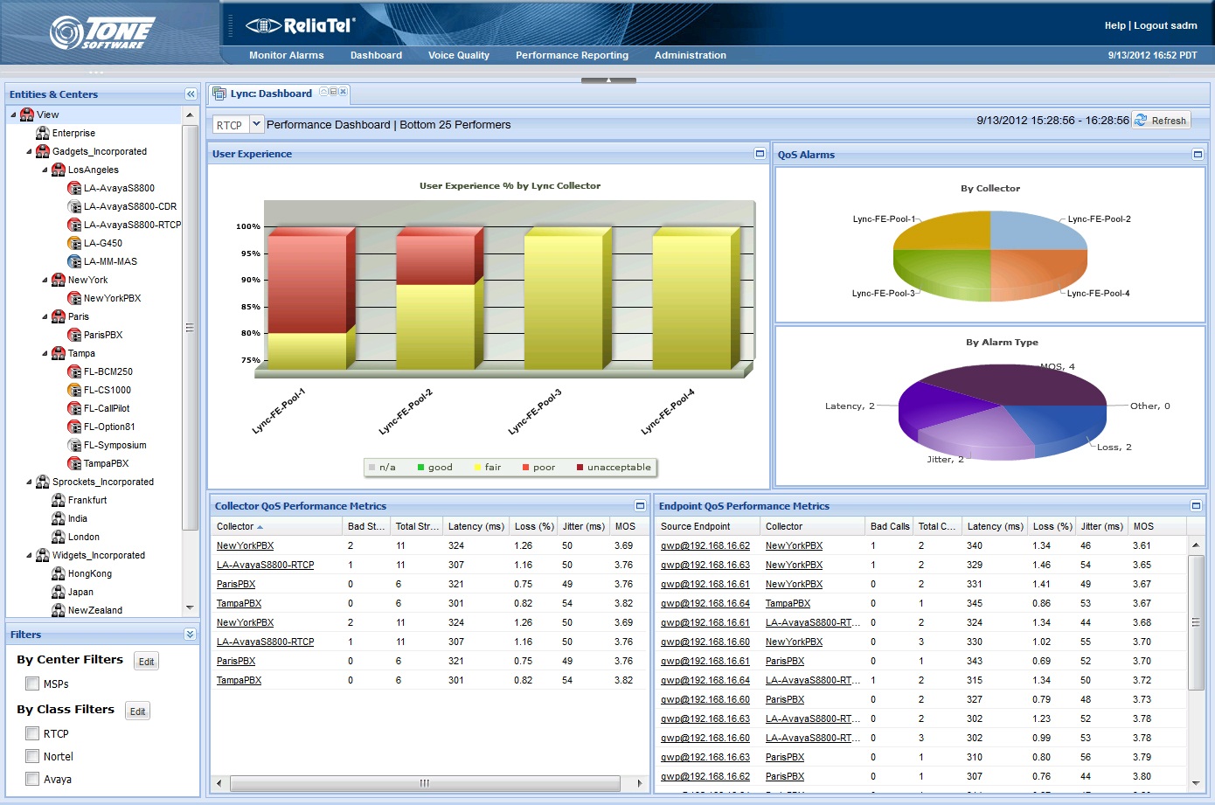This screenshot has height=805, width=1215.
Task: Click the ParisPBX tree icon
Action: coord(74,335)
